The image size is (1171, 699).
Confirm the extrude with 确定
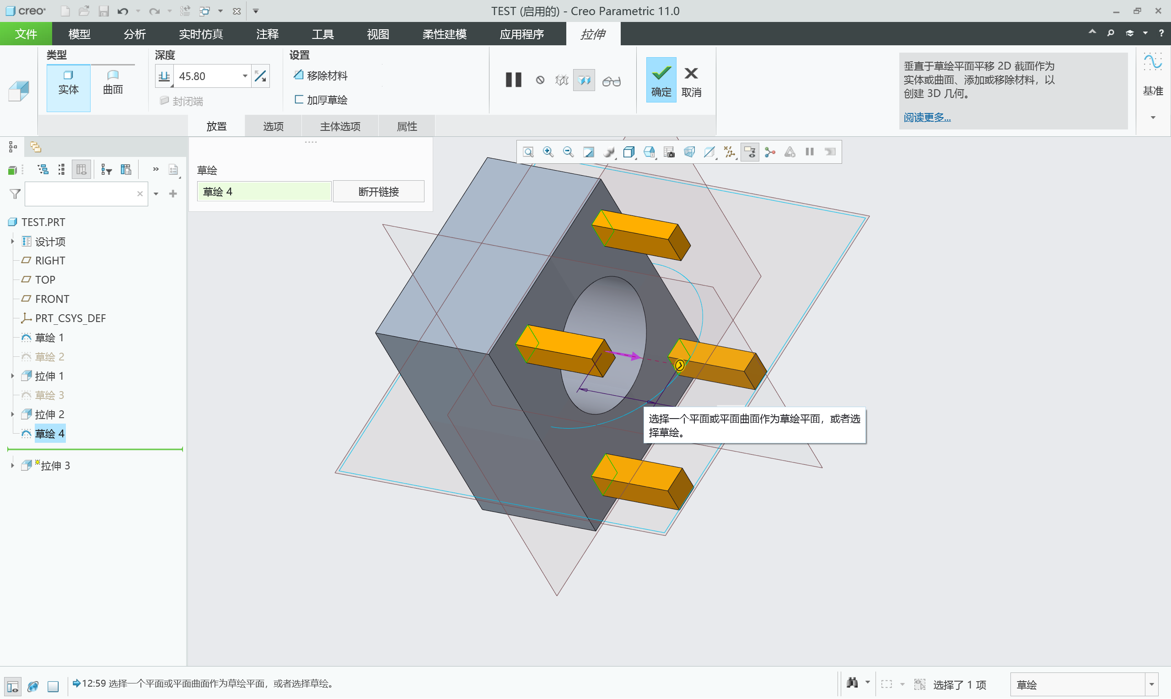pyautogui.click(x=661, y=80)
